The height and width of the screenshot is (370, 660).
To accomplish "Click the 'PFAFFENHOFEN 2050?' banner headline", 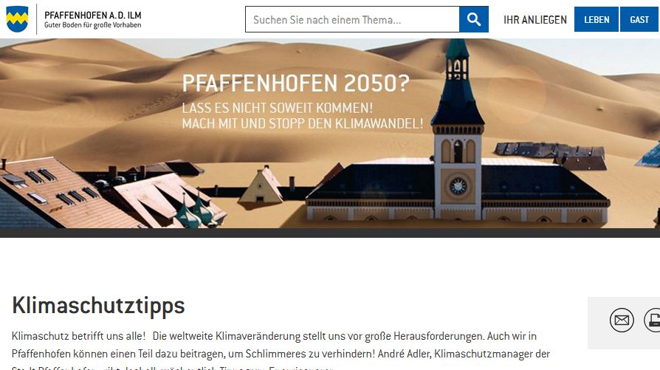I will (295, 83).
